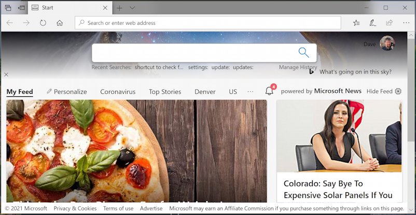
Task: Open Microsoft News link
Action: (338, 91)
